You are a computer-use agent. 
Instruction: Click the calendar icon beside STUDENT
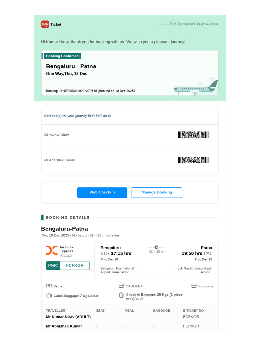point(121,286)
